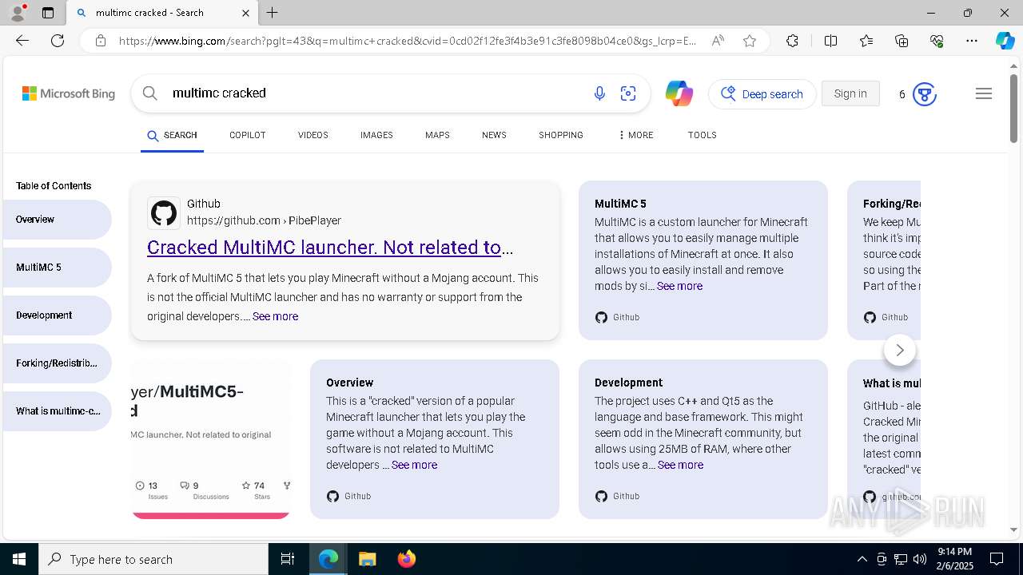This screenshot has height=575, width=1023.
Task: Expand 'See more' in main GitHub result
Action: tap(275, 316)
